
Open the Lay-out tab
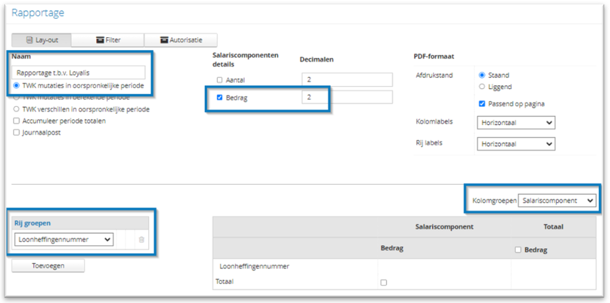tap(41, 40)
